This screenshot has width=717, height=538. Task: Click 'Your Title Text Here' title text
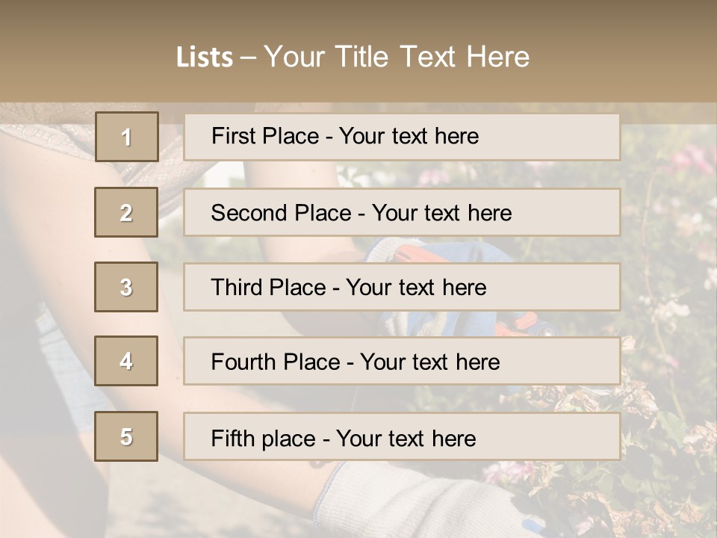pos(397,57)
